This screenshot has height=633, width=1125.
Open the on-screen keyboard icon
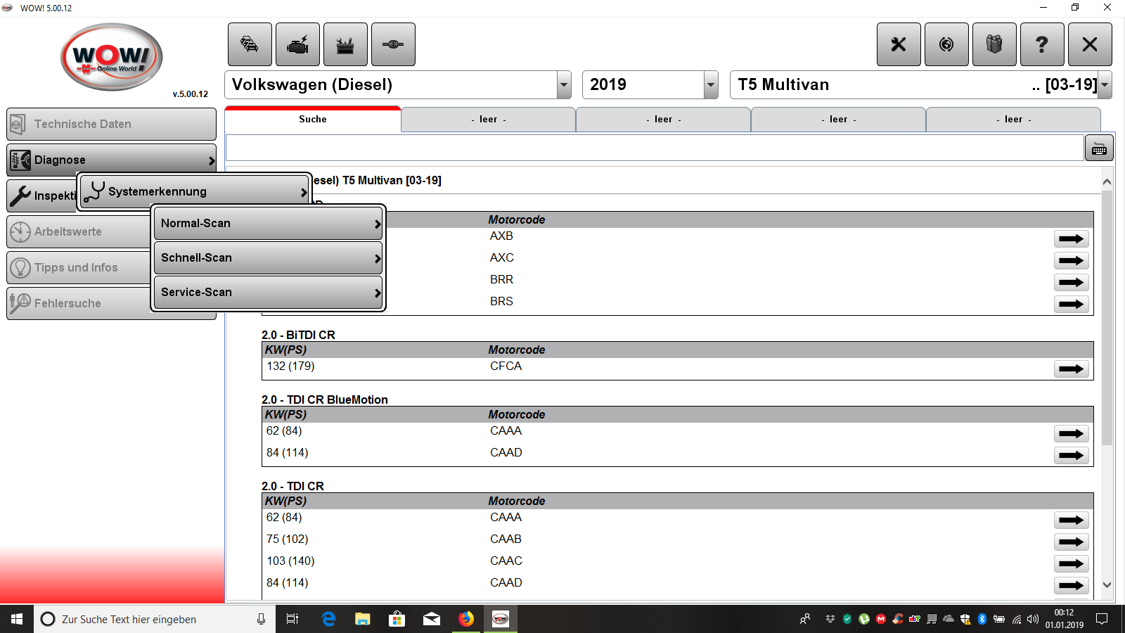coord(1099,148)
